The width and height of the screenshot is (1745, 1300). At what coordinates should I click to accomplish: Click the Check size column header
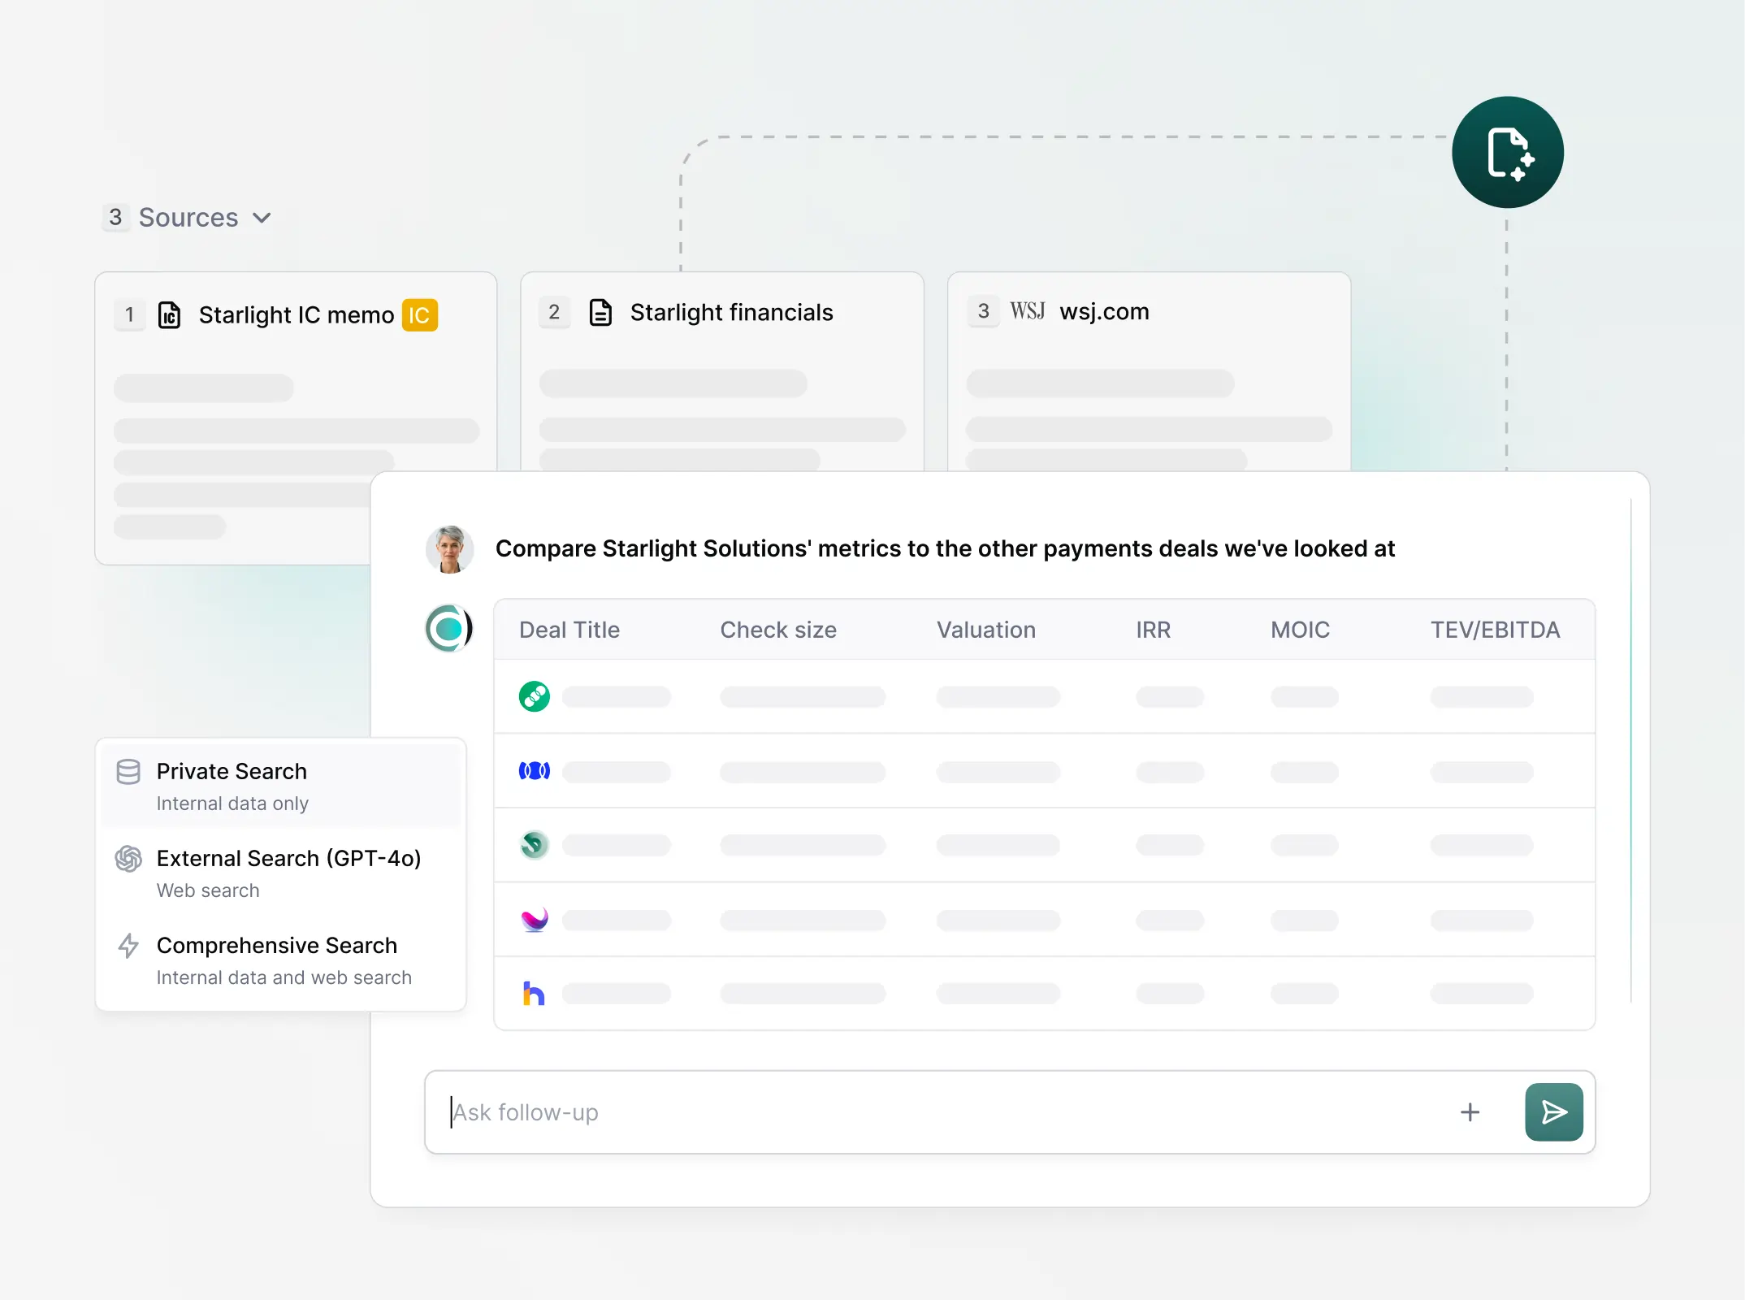(x=778, y=630)
